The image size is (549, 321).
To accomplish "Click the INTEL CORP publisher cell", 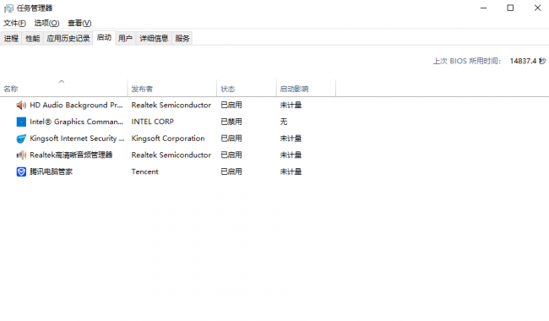I will pos(153,122).
